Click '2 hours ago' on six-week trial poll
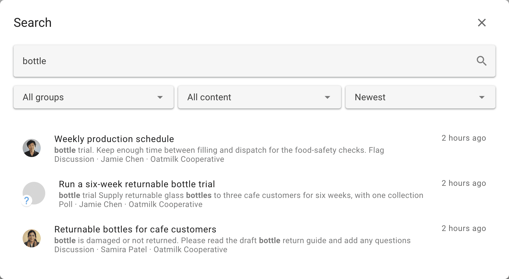The width and height of the screenshot is (509, 279). 464,183
